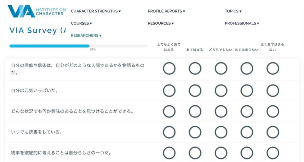Open the Character Strengths dropdown menu
The width and height of the screenshot is (304, 162).
96,11
